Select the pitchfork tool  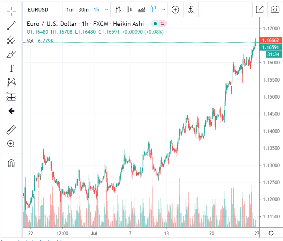click(11, 40)
